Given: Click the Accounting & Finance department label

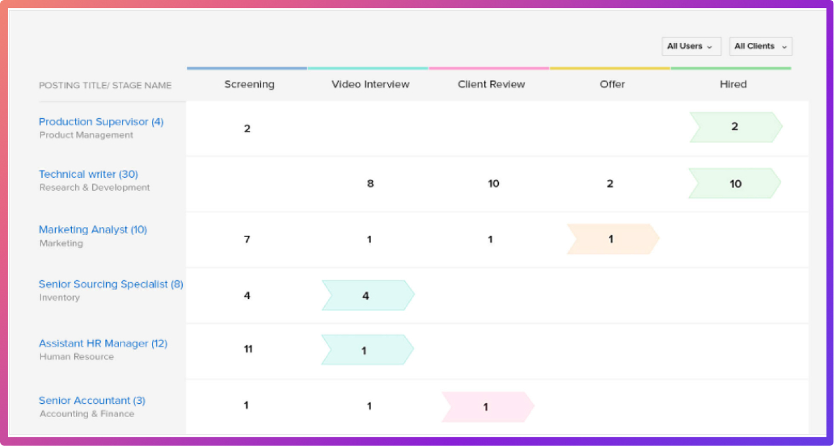Looking at the screenshot, I should (87, 414).
